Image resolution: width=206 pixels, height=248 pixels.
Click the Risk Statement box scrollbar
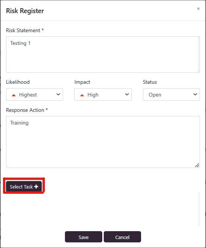[x=199, y=54]
